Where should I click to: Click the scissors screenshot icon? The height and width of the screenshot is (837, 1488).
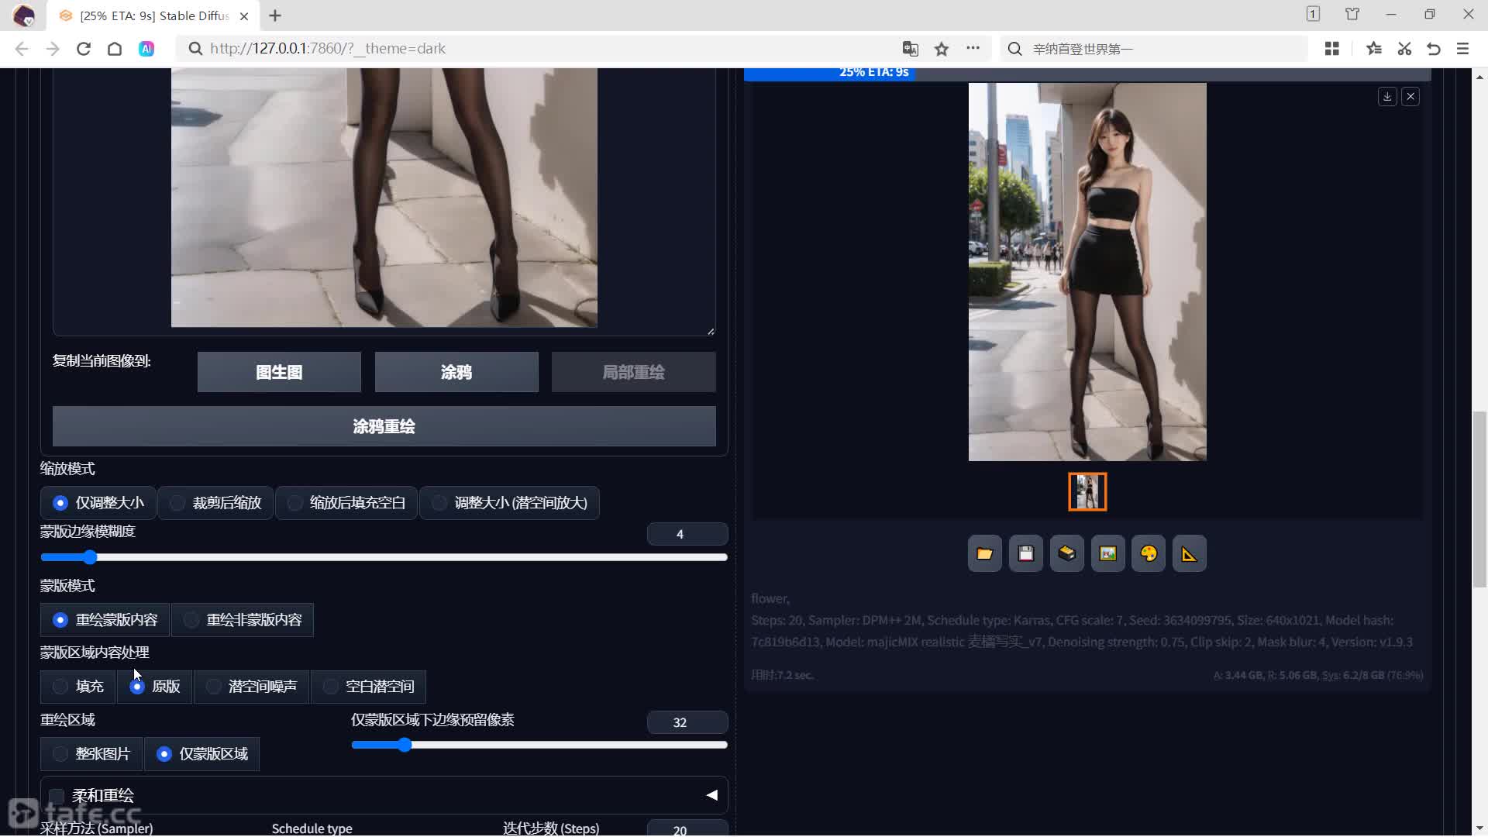(x=1404, y=49)
